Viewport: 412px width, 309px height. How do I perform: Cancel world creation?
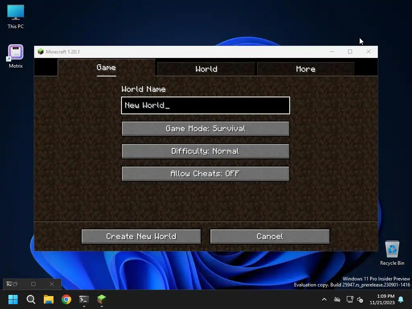[270, 237]
